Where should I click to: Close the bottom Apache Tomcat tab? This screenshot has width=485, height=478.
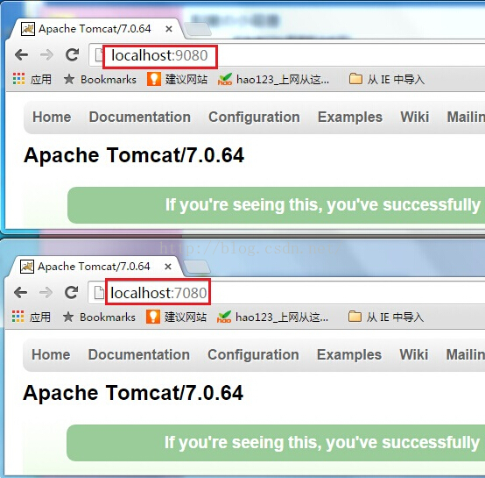(x=168, y=267)
